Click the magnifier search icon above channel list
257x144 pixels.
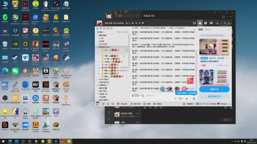[x=111, y=28]
